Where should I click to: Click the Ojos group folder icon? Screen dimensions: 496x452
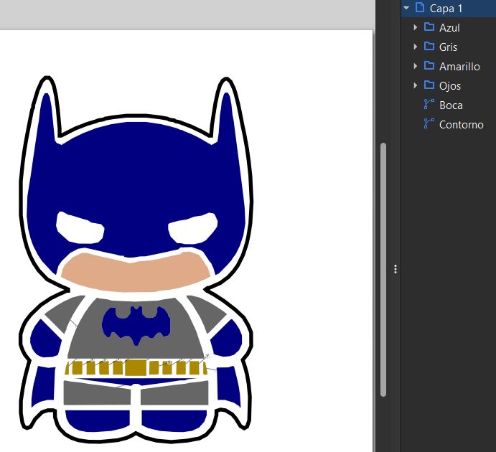click(x=429, y=85)
